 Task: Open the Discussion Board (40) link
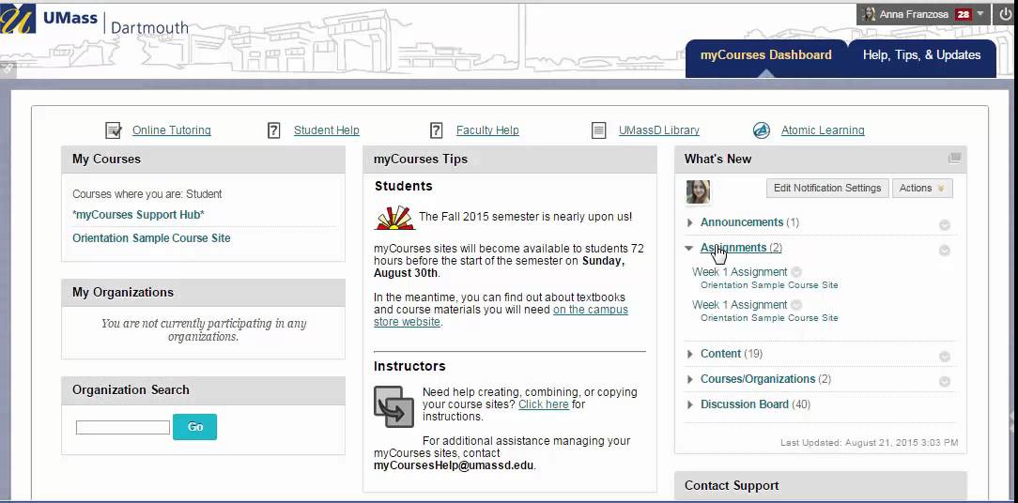(x=755, y=404)
